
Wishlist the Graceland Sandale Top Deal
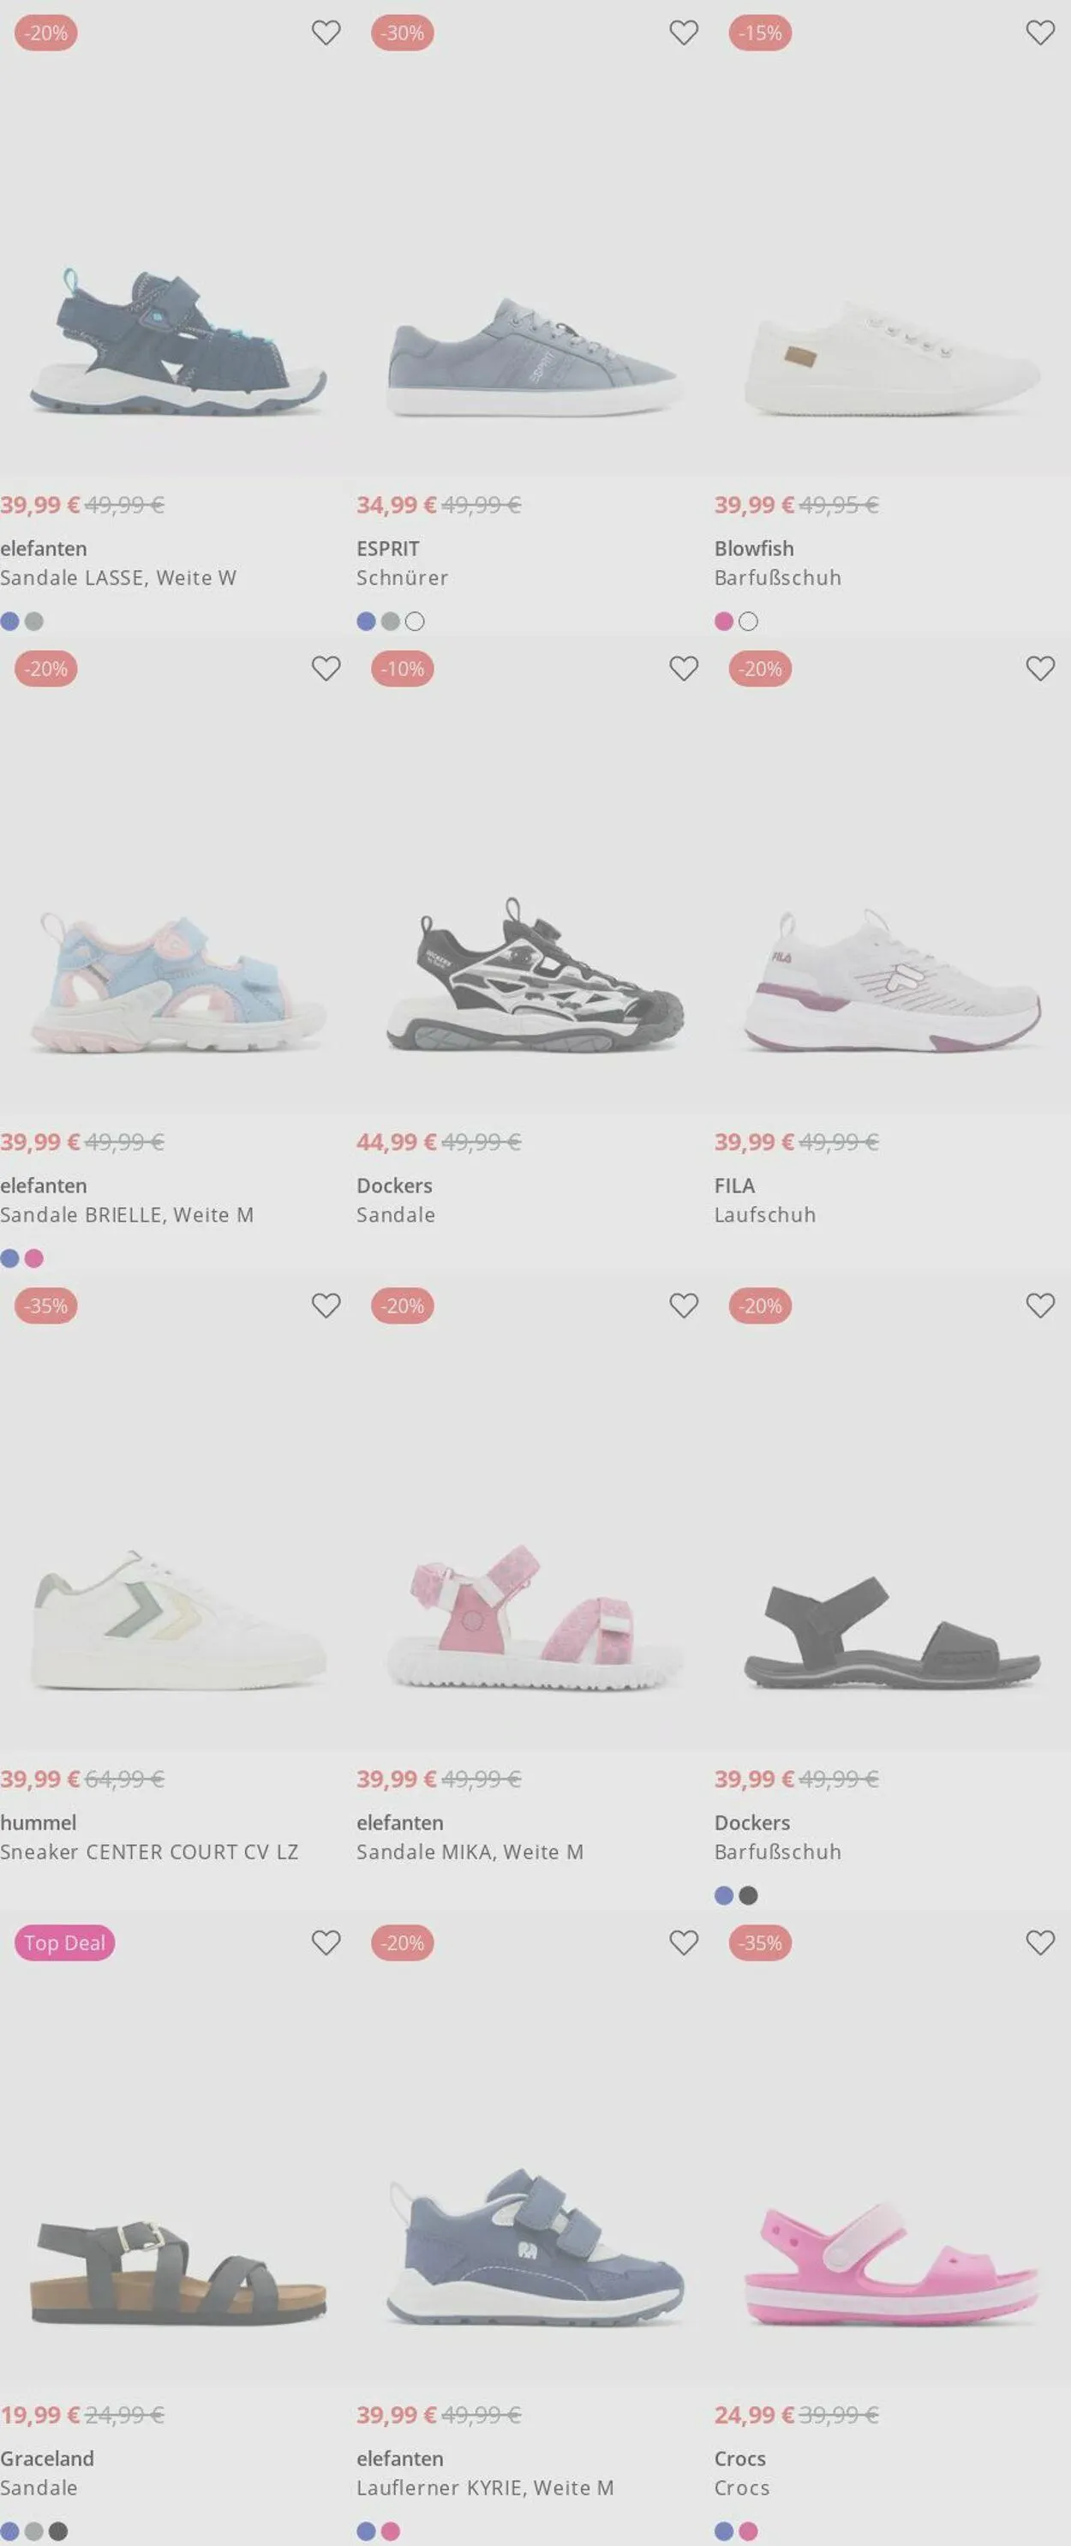coord(326,1943)
